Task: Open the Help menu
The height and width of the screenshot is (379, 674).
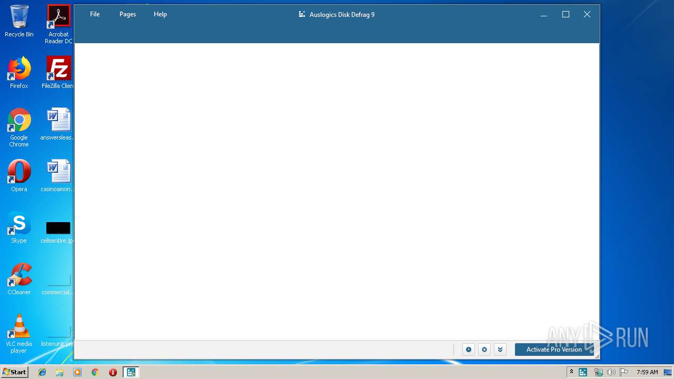Action: pos(160,14)
